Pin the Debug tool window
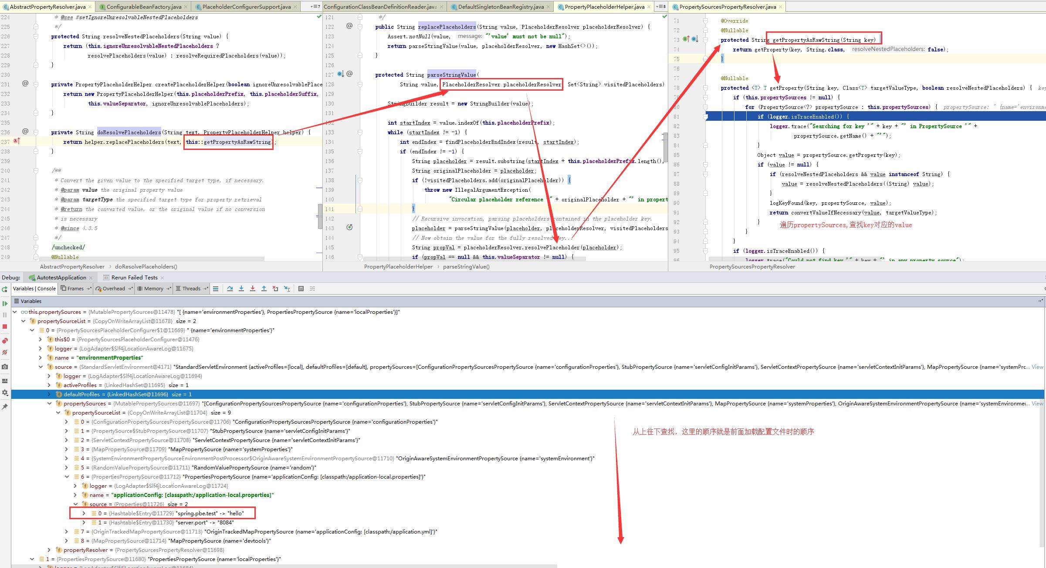 pos(5,405)
